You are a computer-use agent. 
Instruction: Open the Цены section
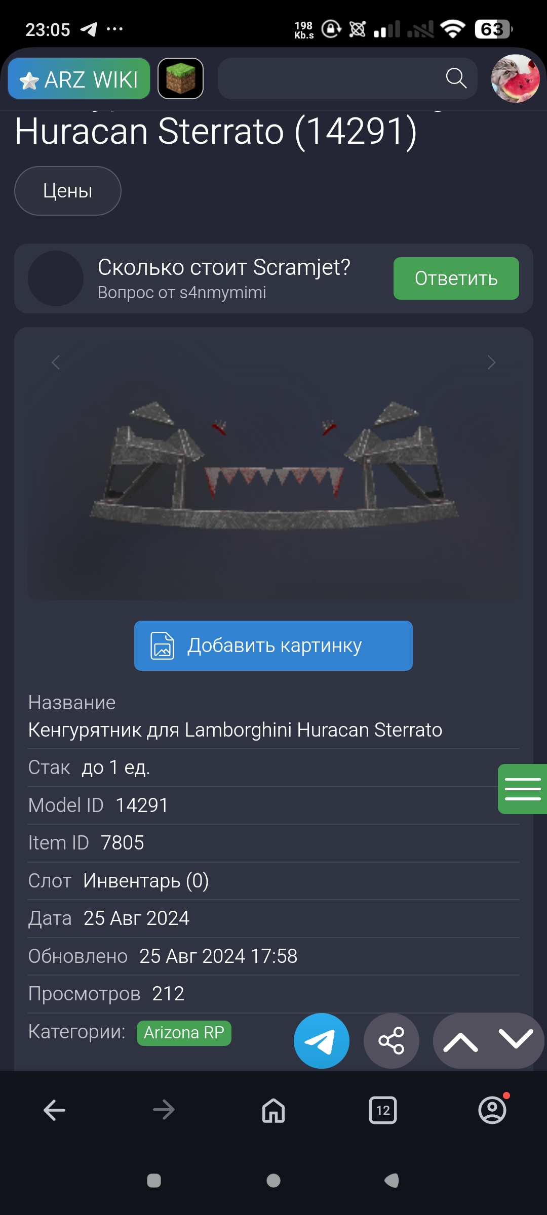(68, 191)
